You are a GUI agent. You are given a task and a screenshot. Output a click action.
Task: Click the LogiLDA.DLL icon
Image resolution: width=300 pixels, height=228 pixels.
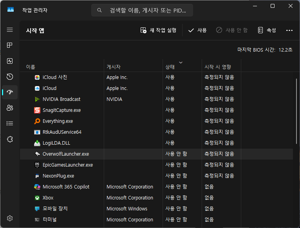tap(37, 143)
